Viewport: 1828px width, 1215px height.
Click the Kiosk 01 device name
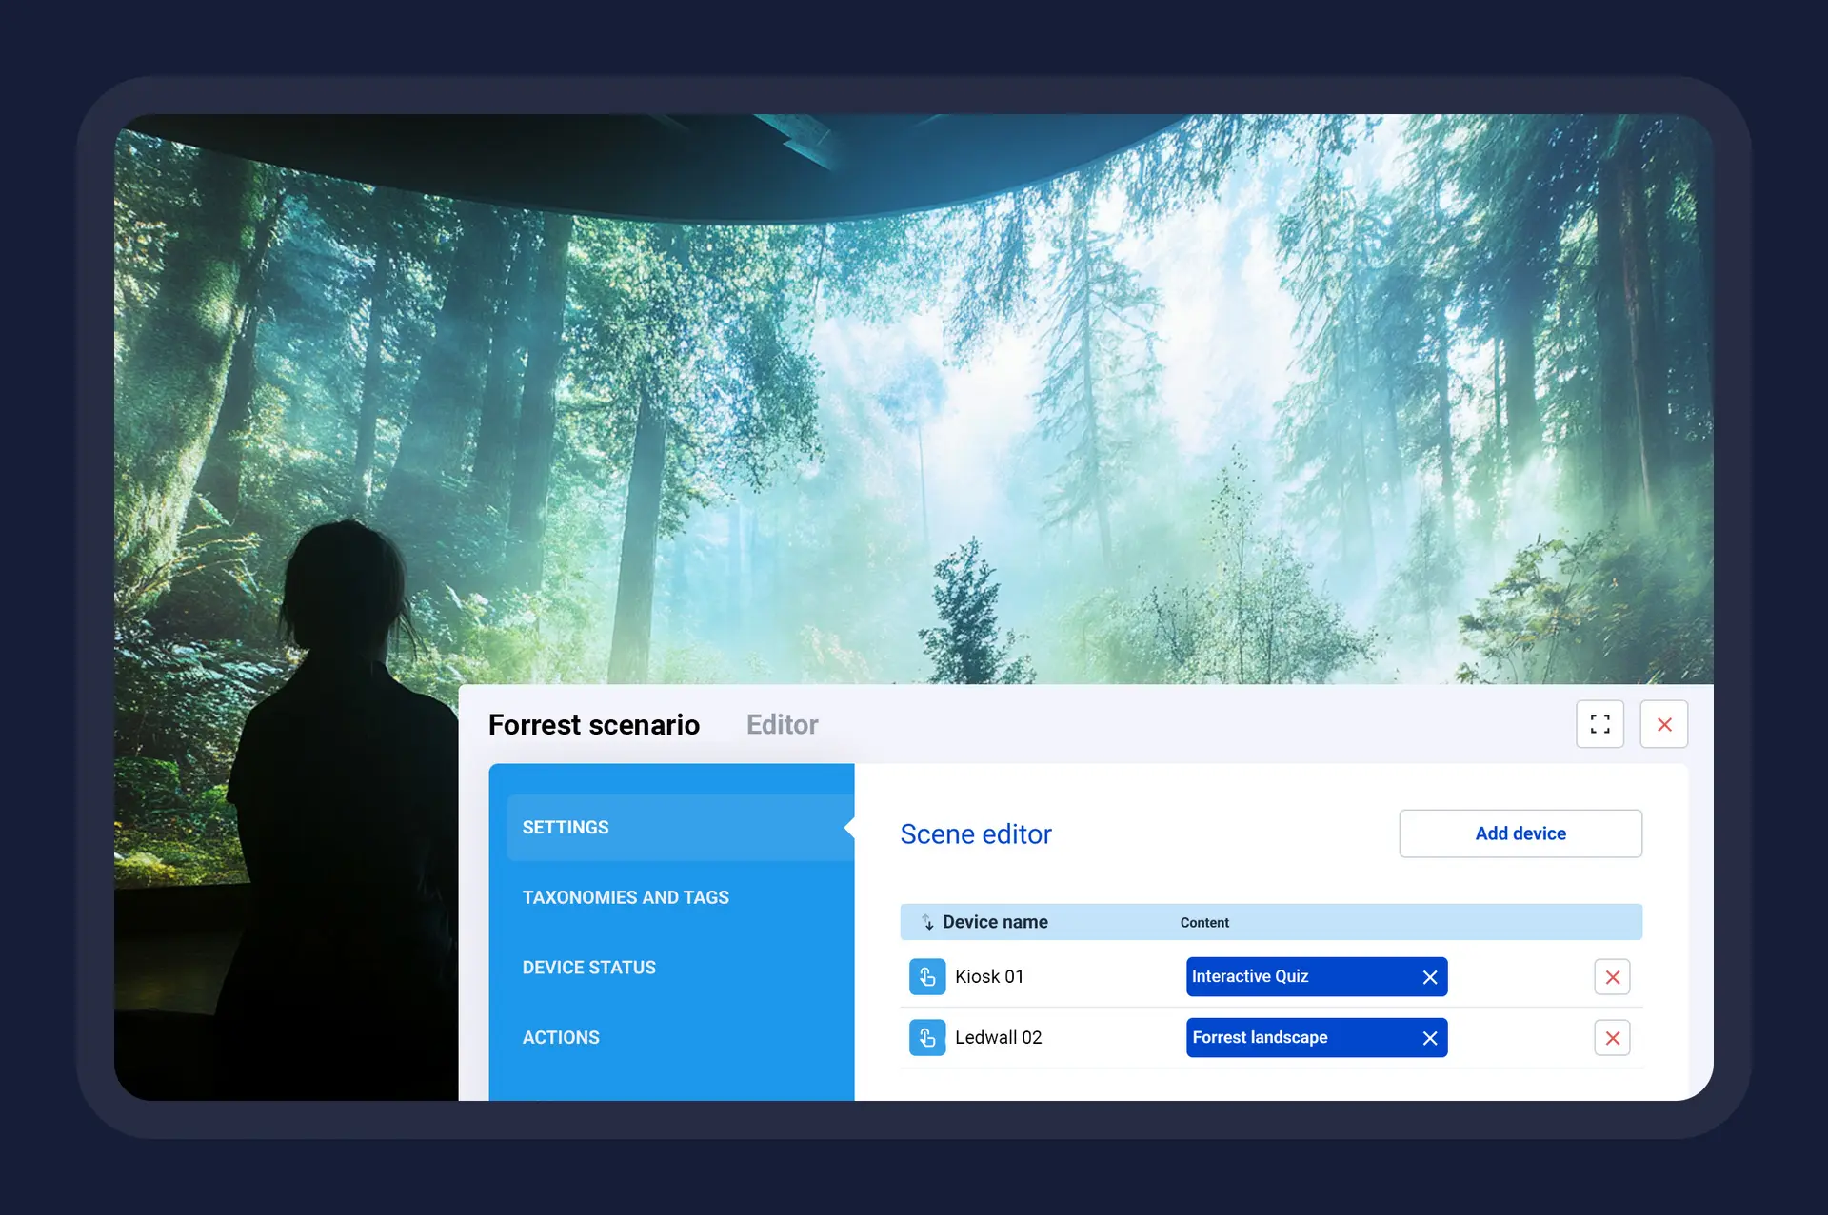pyautogui.click(x=989, y=976)
